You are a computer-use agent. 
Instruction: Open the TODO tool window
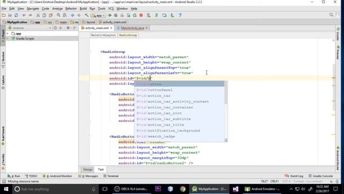pyautogui.click(x=31, y=176)
